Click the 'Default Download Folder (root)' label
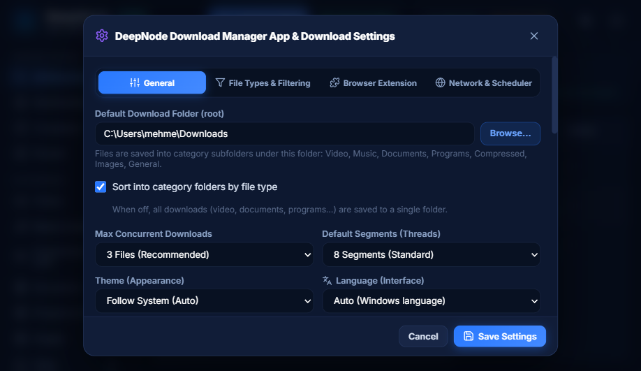 (x=159, y=114)
